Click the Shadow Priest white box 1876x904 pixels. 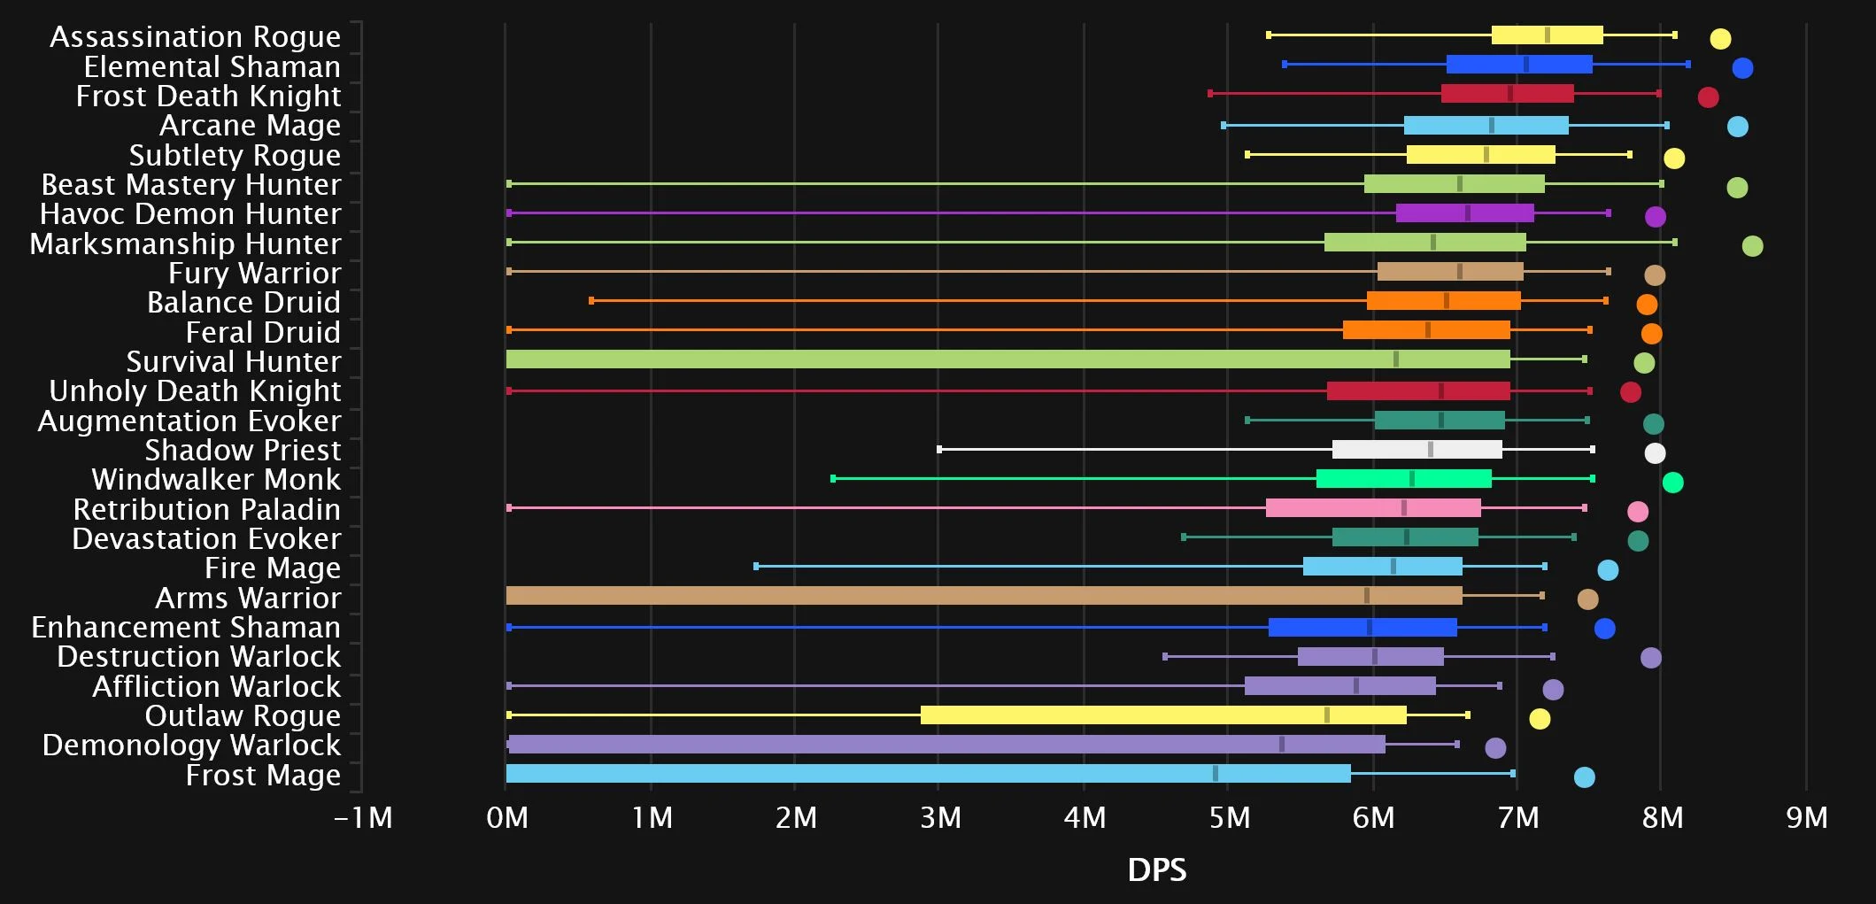click(1417, 450)
